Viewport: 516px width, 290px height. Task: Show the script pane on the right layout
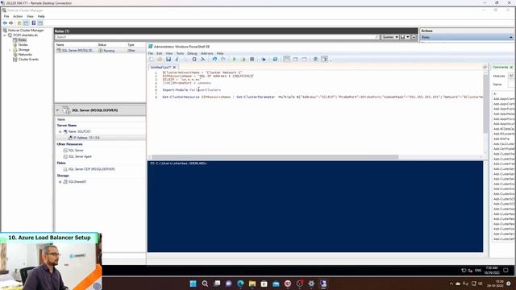pyautogui.click(x=296, y=59)
